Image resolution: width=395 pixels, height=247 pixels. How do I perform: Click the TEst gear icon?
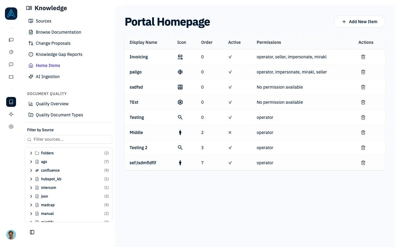click(x=180, y=102)
